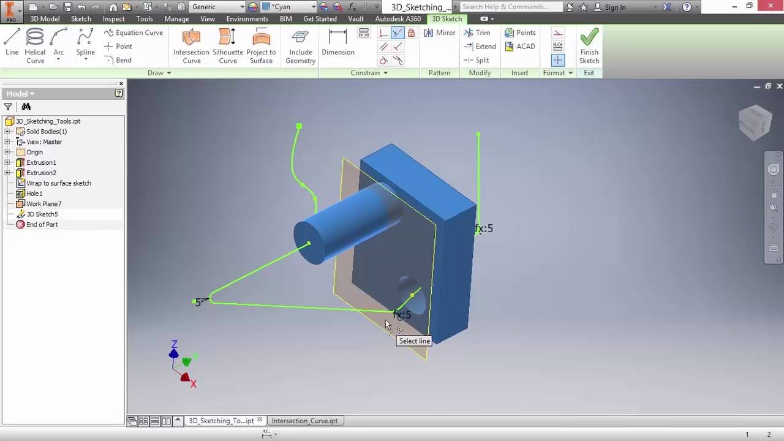
Task: Expand the Solid Bodies(1) node
Action: (7, 132)
